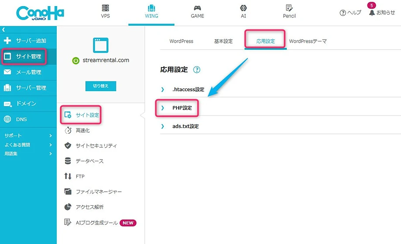Select the WING service icon
This screenshot has height=244, width=401.
tap(151, 8)
